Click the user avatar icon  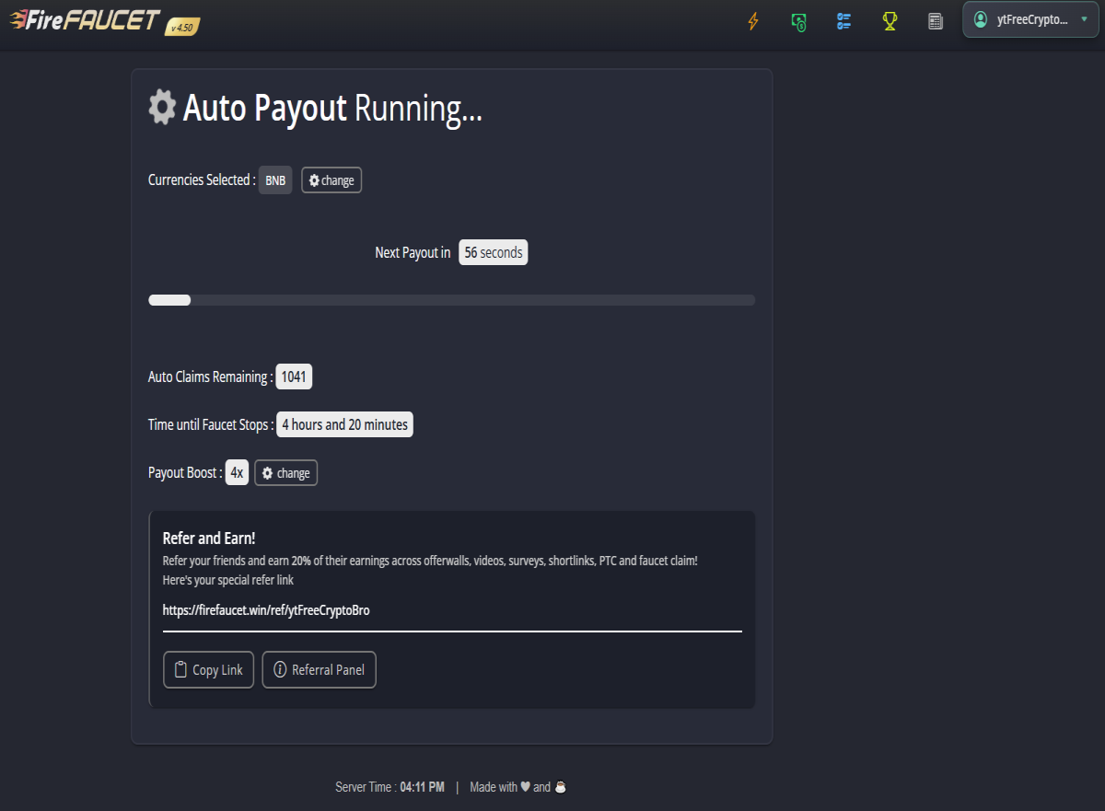(980, 19)
